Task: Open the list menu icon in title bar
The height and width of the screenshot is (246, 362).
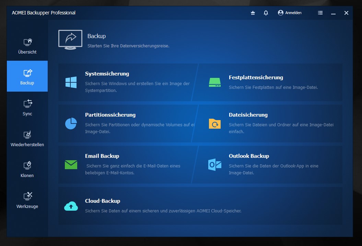Action: (320, 13)
